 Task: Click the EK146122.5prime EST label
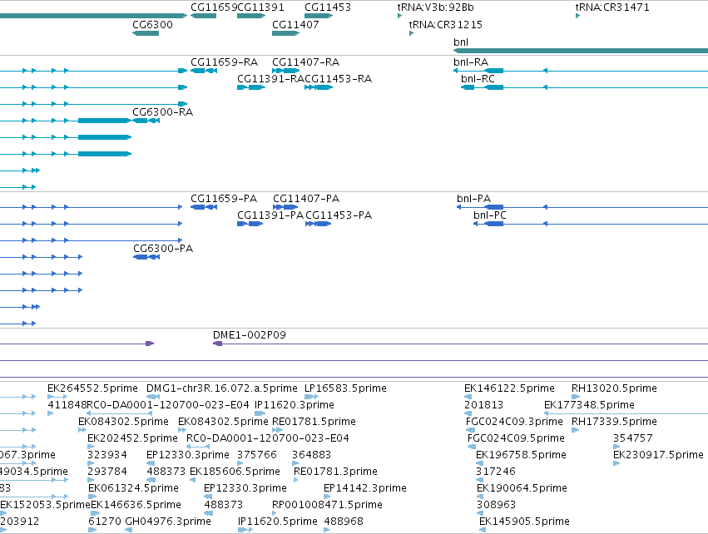tap(509, 388)
